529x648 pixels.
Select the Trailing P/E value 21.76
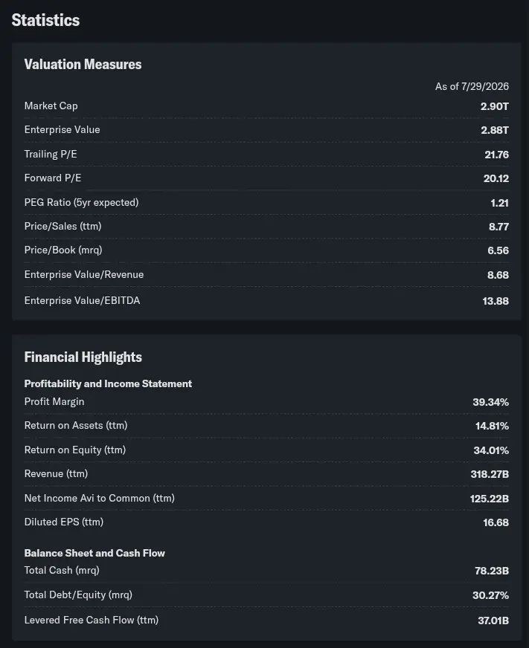point(496,155)
